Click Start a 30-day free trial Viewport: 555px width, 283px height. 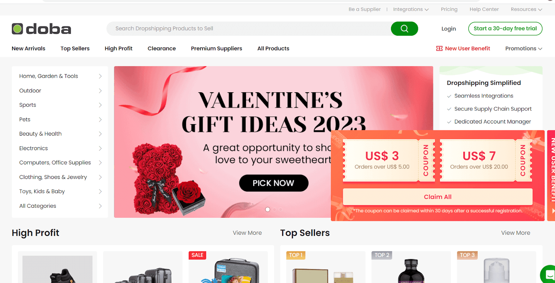point(505,28)
